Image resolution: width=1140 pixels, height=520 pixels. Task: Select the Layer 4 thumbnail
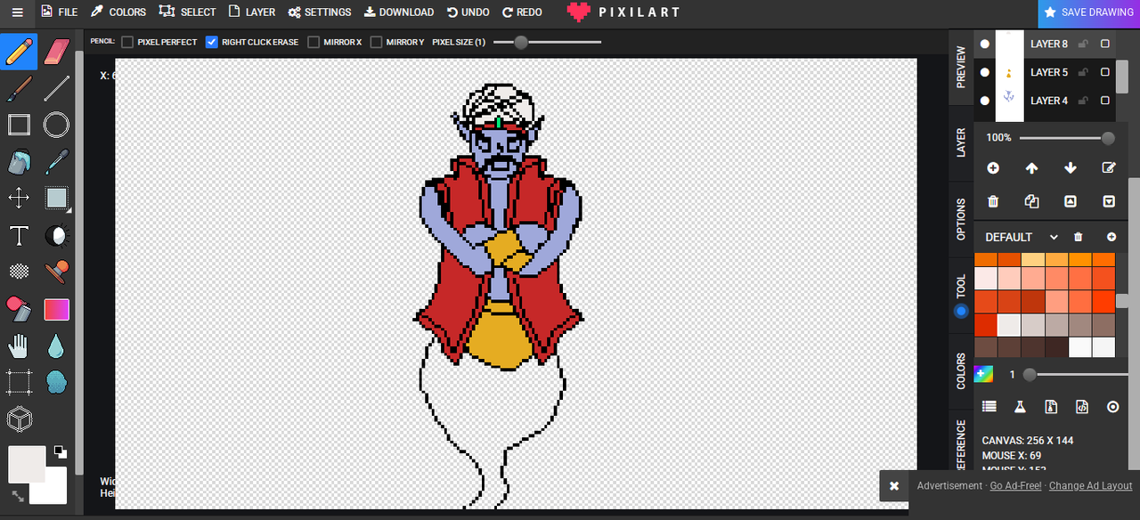click(1010, 101)
